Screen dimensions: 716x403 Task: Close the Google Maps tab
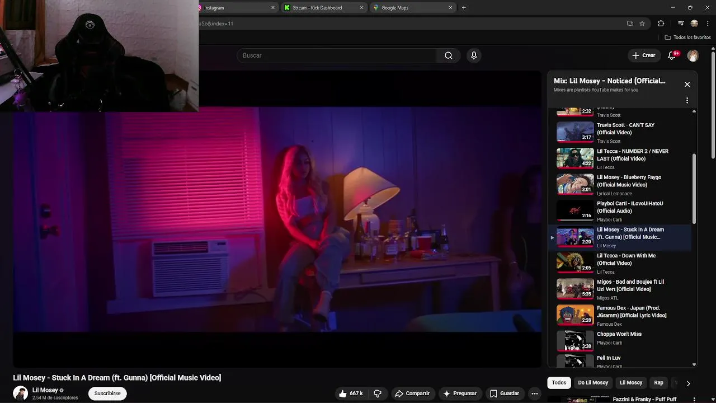(x=450, y=8)
